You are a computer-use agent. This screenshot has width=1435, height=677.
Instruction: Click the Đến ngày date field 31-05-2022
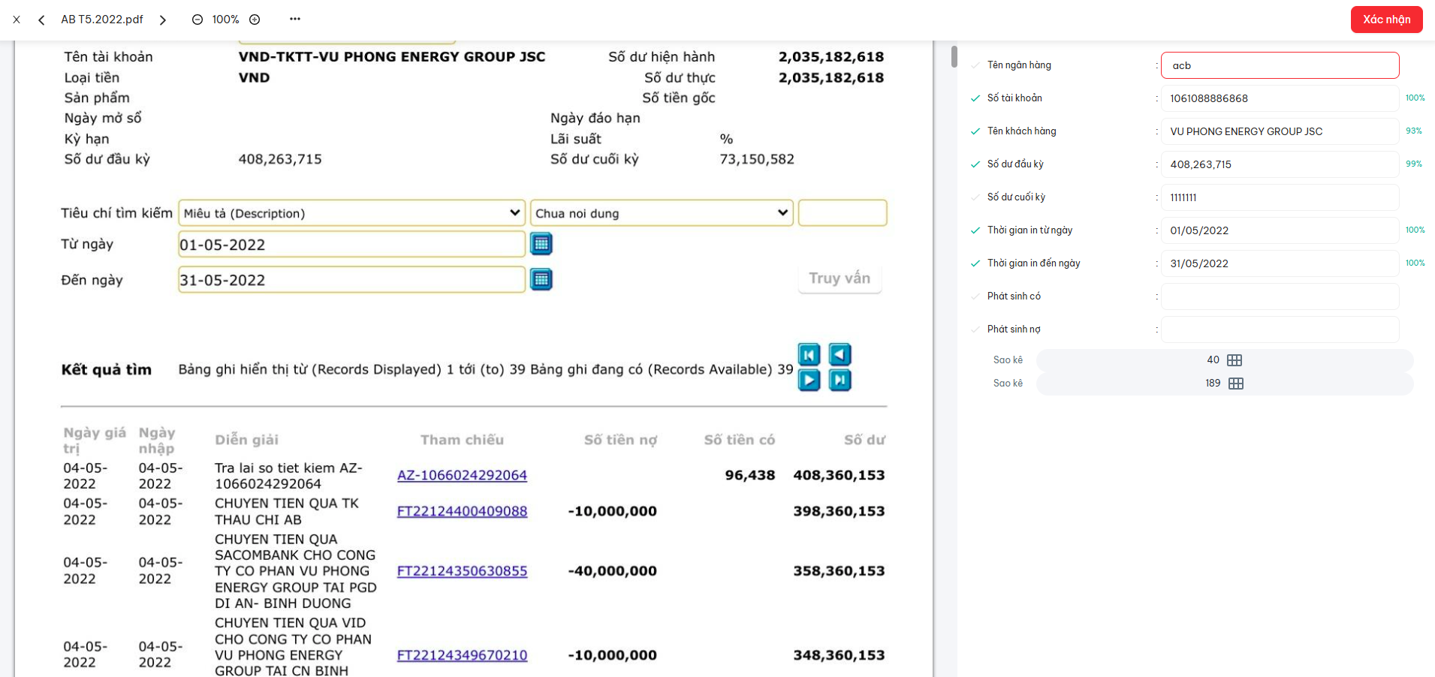(x=351, y=280)
